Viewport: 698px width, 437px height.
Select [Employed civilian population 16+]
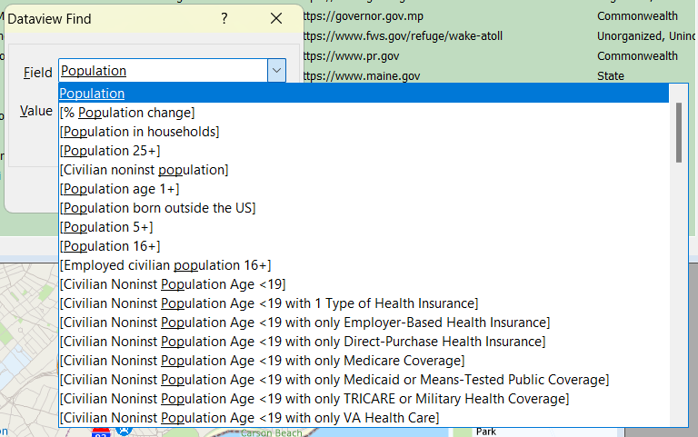165,265
